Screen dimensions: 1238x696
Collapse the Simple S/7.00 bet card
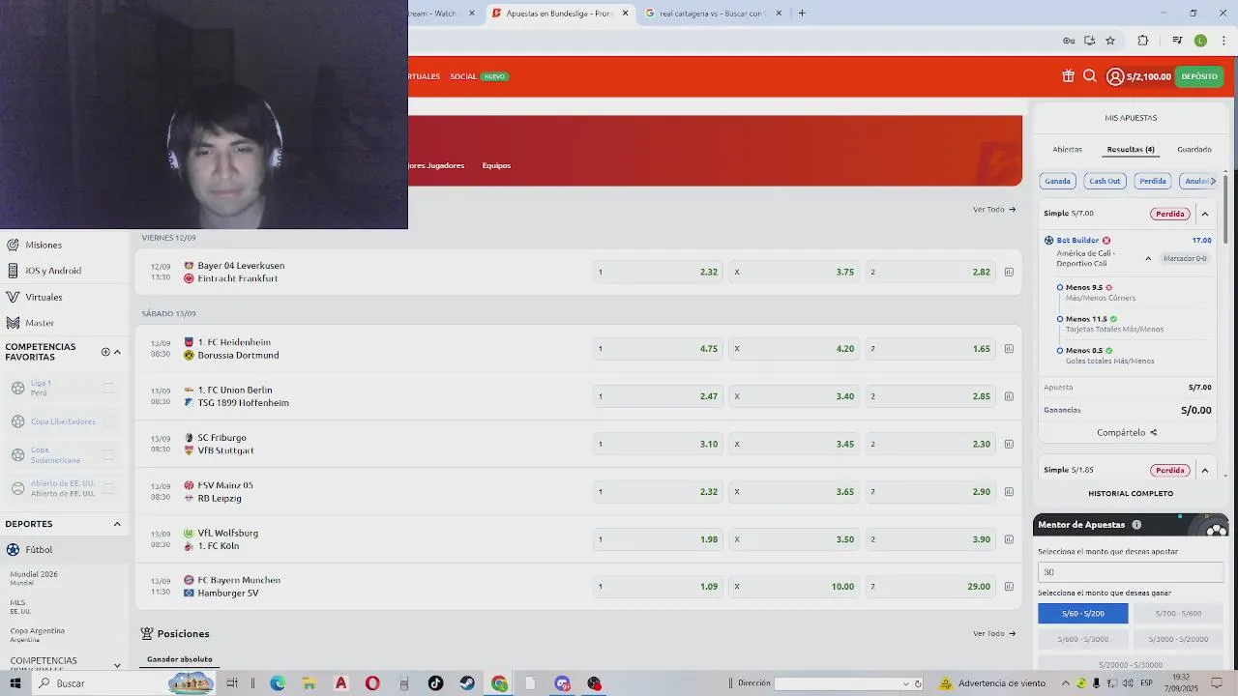(1204, 214)
